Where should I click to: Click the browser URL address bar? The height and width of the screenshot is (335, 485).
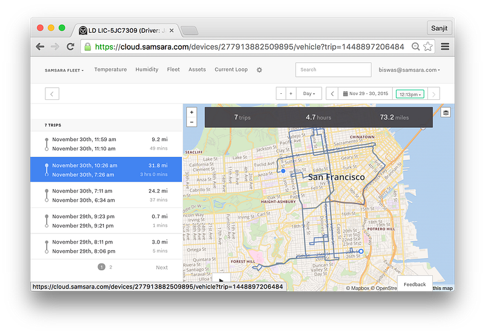point(250,47)
